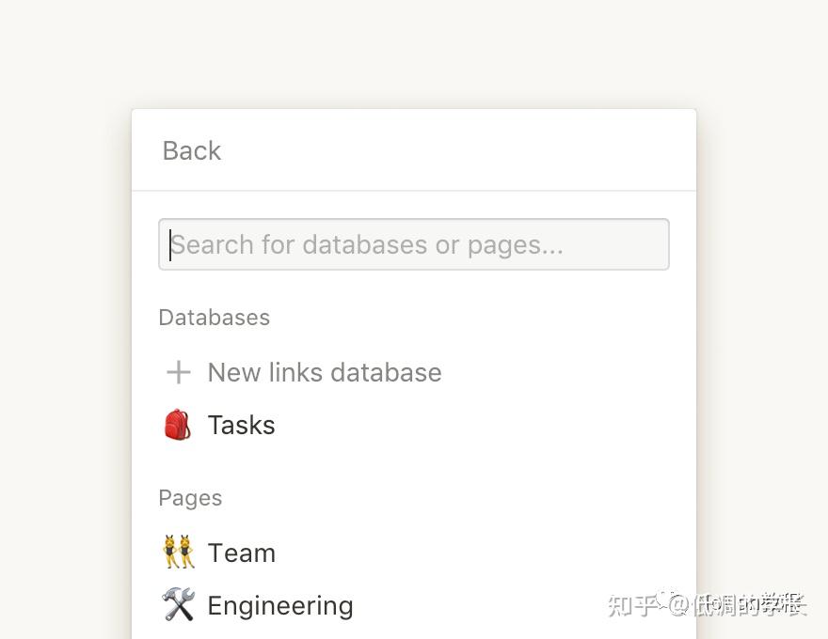Click the Zhihu watermark text

pos(631,604)
